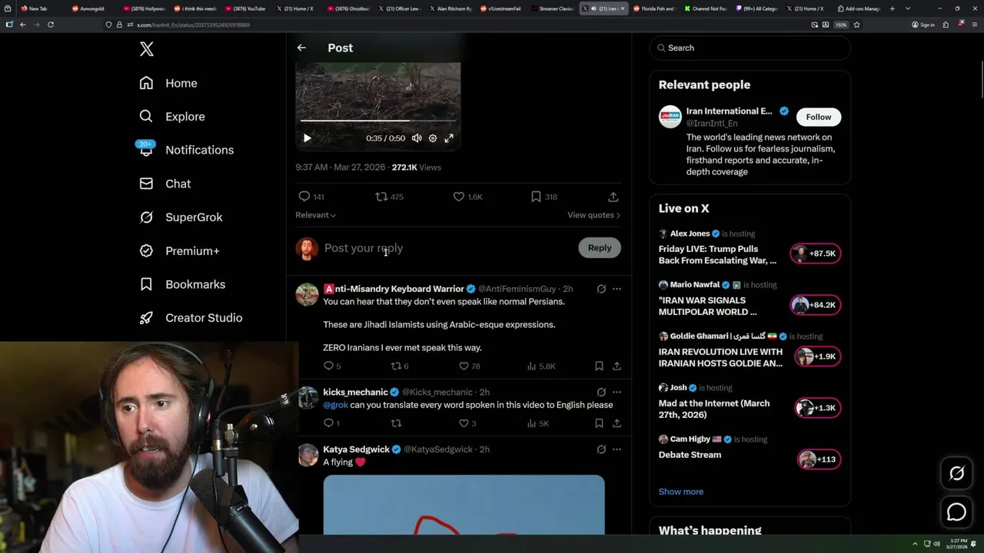Go to Creator Studio in the sidebar
Image resolution: width=984 pixels, height=553 pixels.
(x=191, y=318)
